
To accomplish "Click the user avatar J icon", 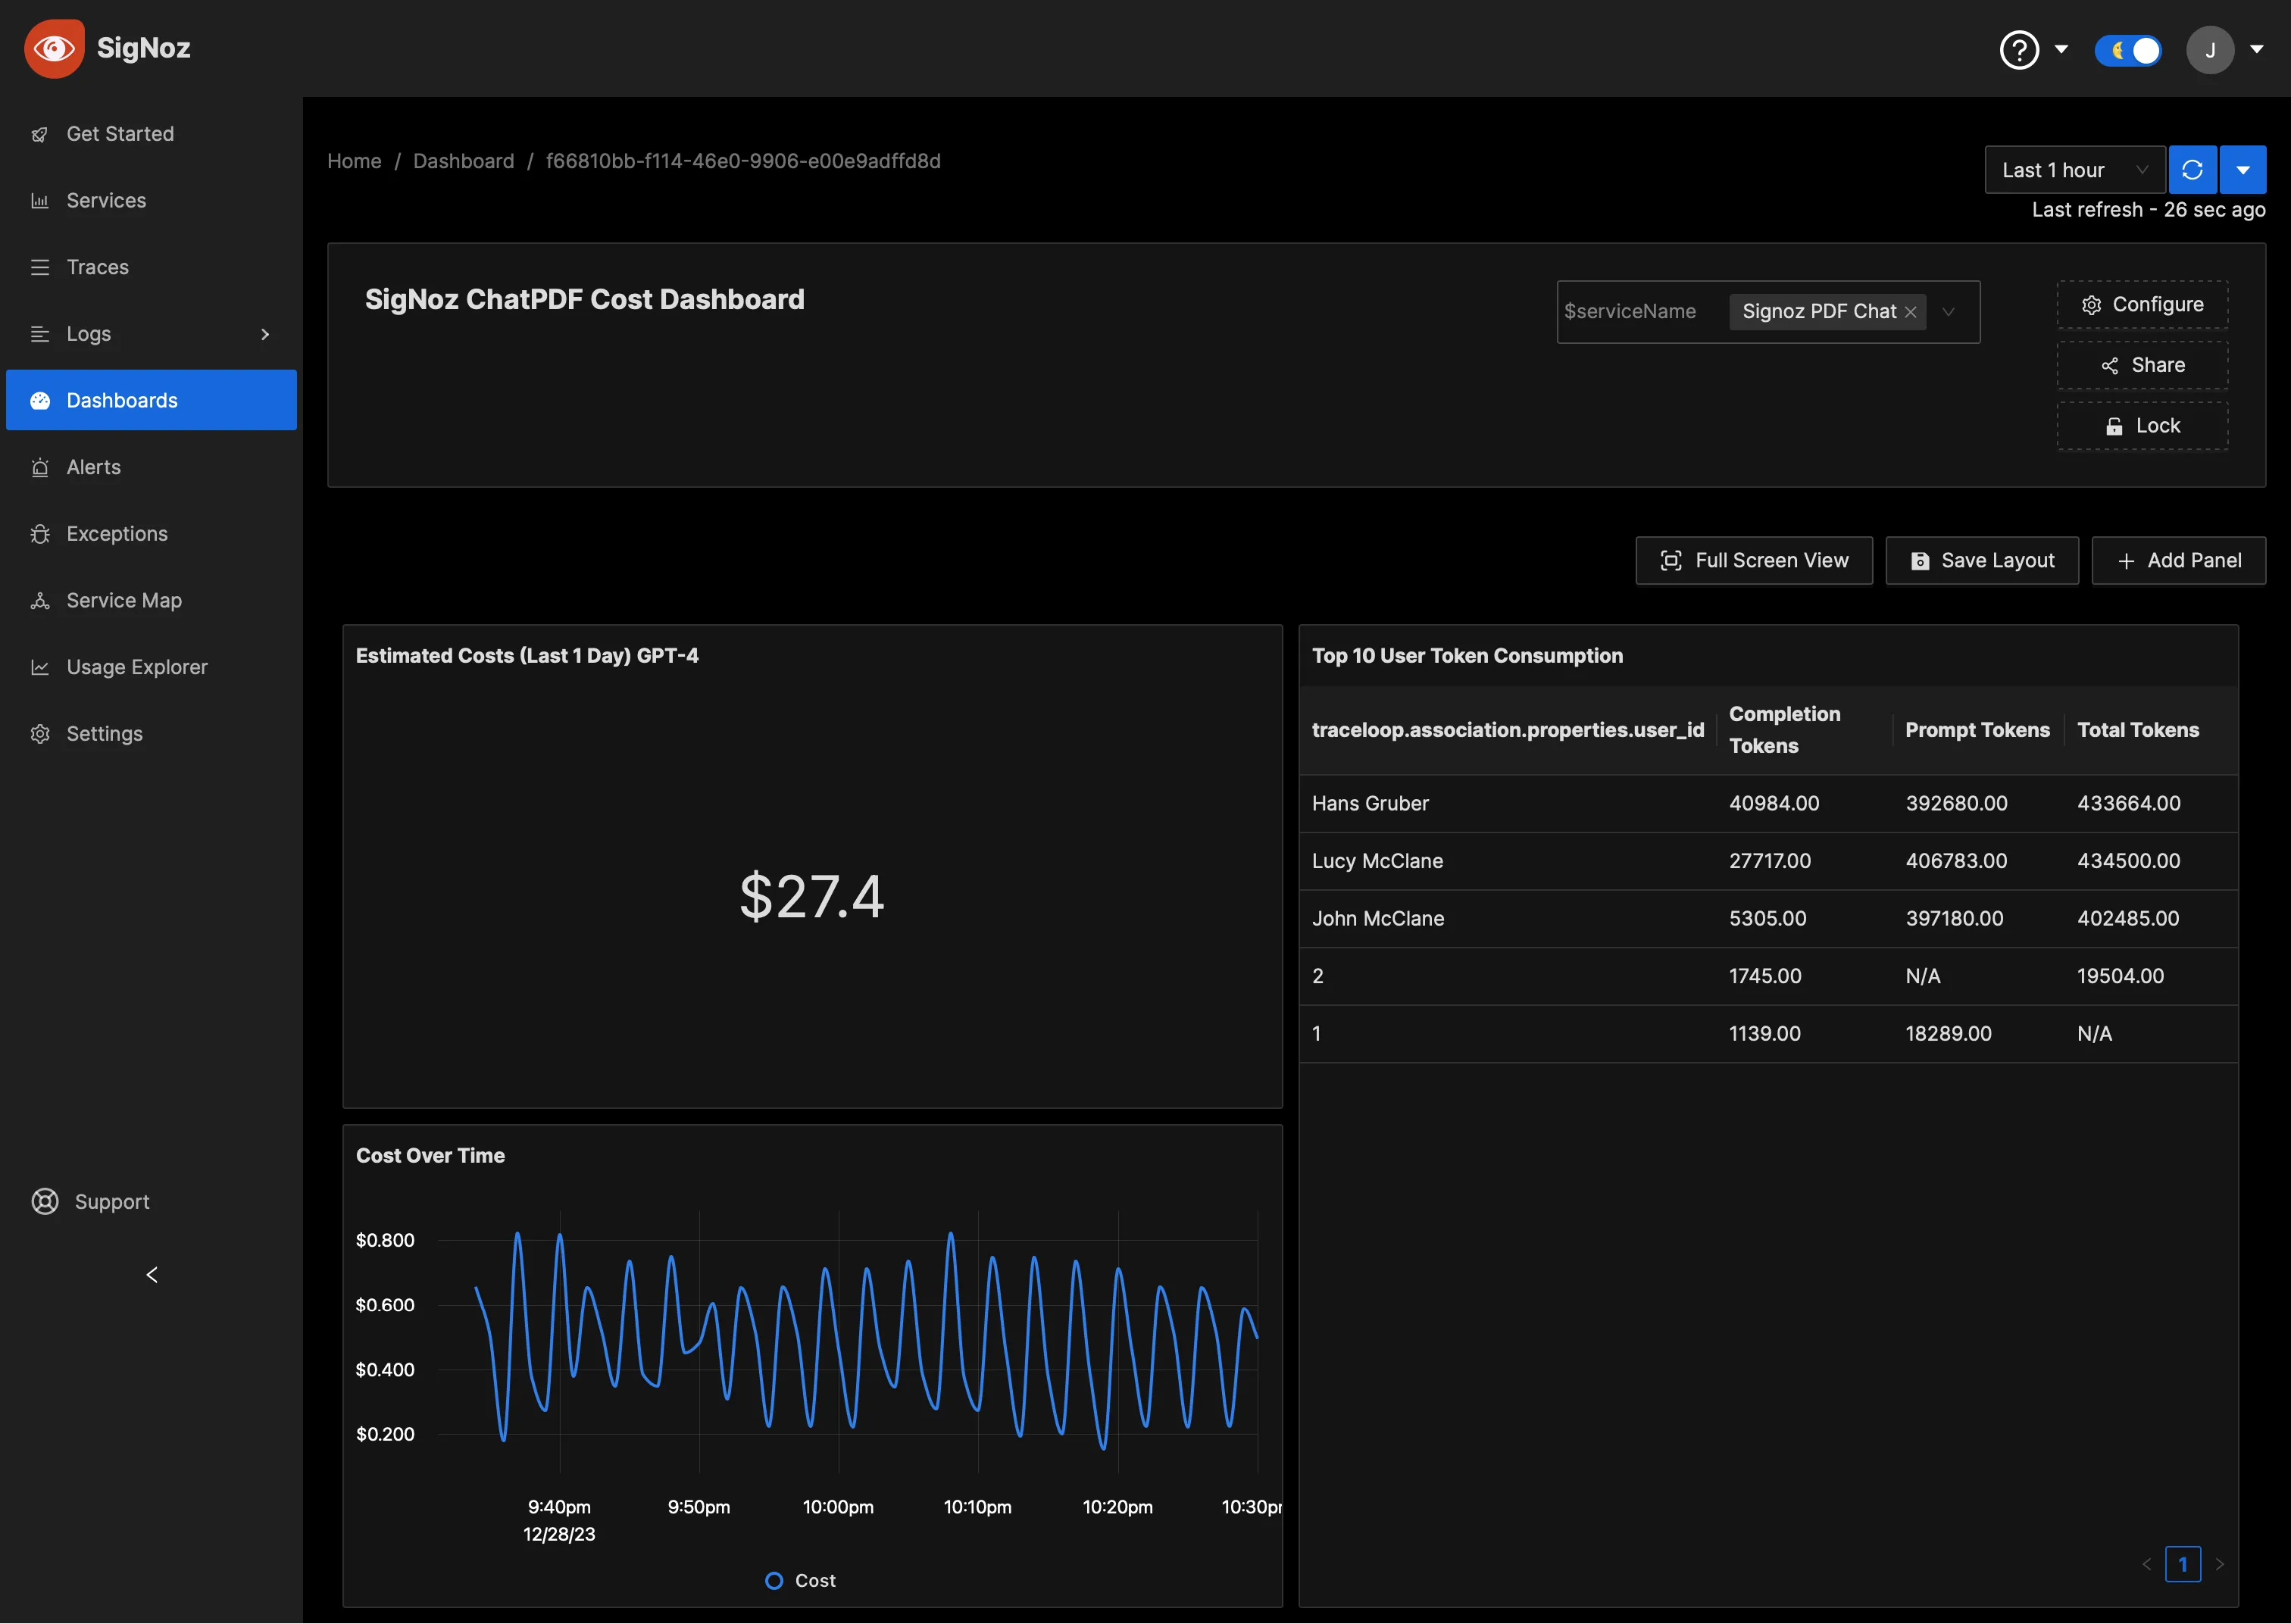I will click(x=2210, y=49).
